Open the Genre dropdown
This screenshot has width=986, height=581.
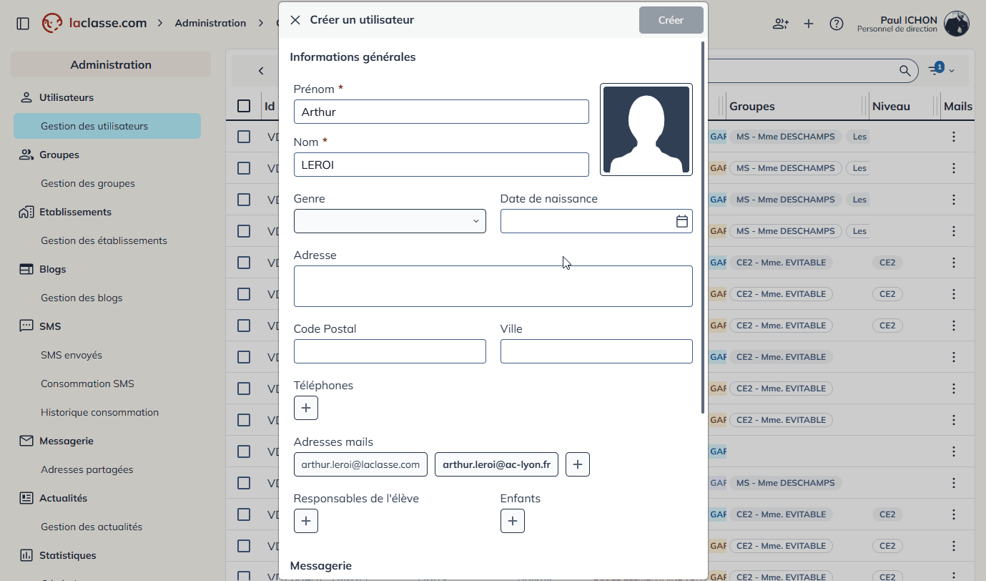pyautogui.click(x=390, y=221)
